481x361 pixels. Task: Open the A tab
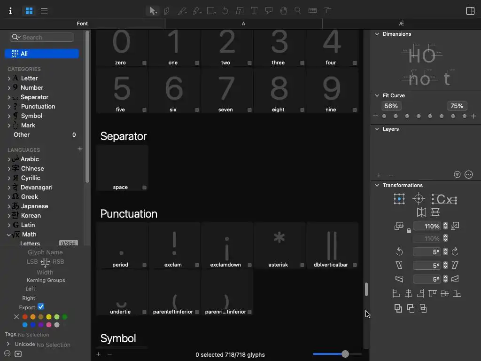[243, 24]
